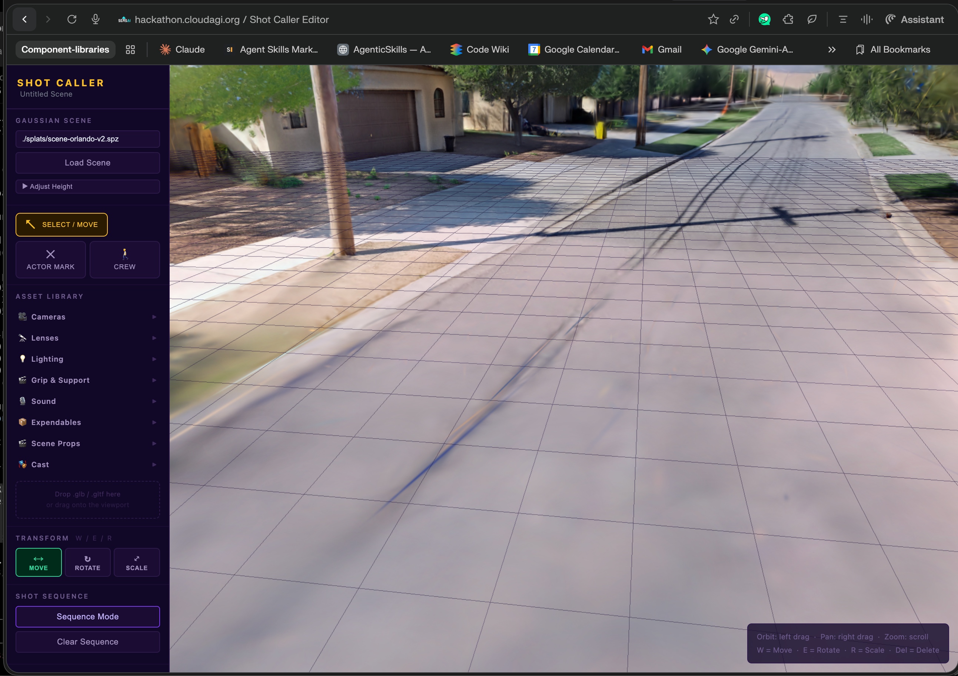Open the tab grid view icon
The height and width of the screenshot is (676, 958).
130,50
